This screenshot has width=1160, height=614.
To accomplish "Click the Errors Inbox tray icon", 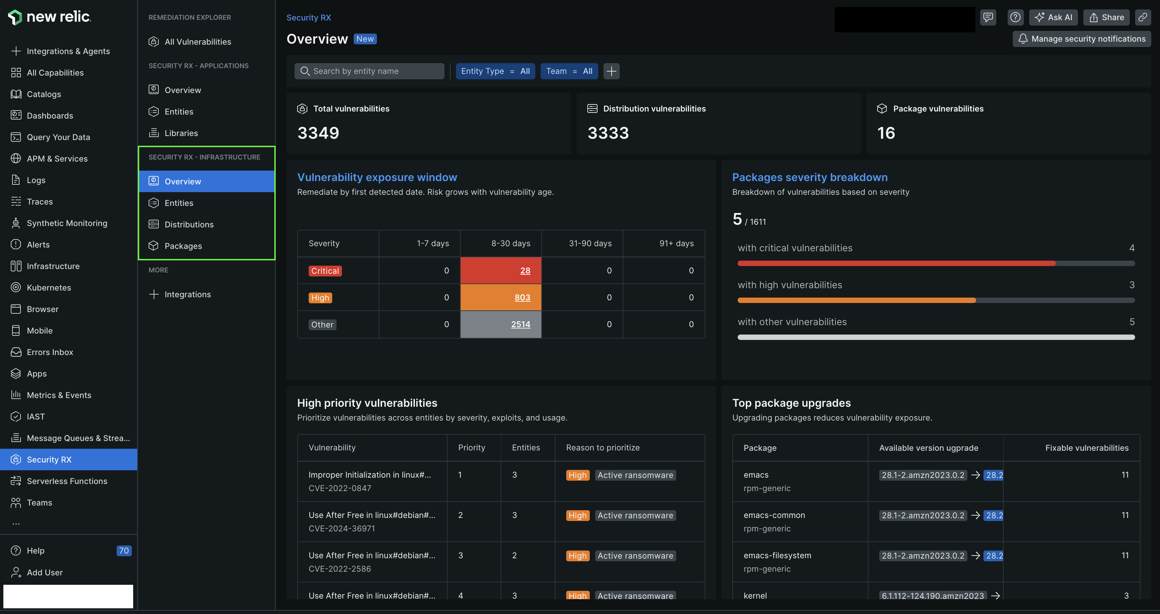I will click(x=16, y=352).
